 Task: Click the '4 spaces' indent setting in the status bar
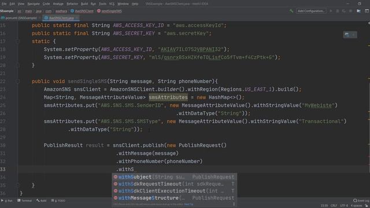tap(356, 206)
